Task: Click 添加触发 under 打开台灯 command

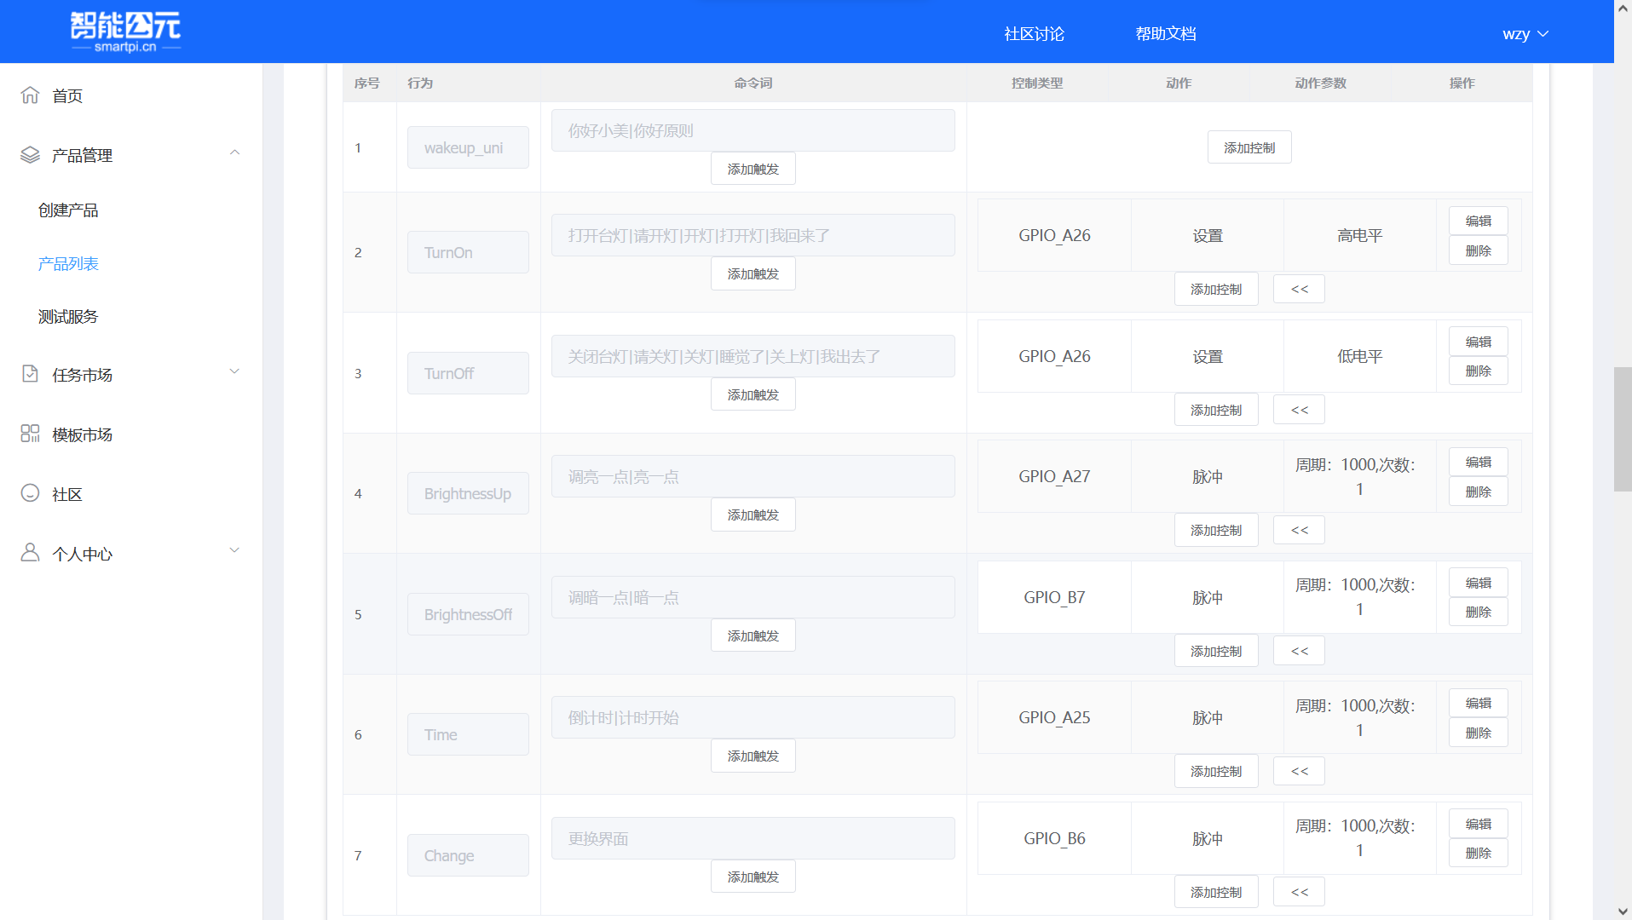Action: click(x=753, y=273)
